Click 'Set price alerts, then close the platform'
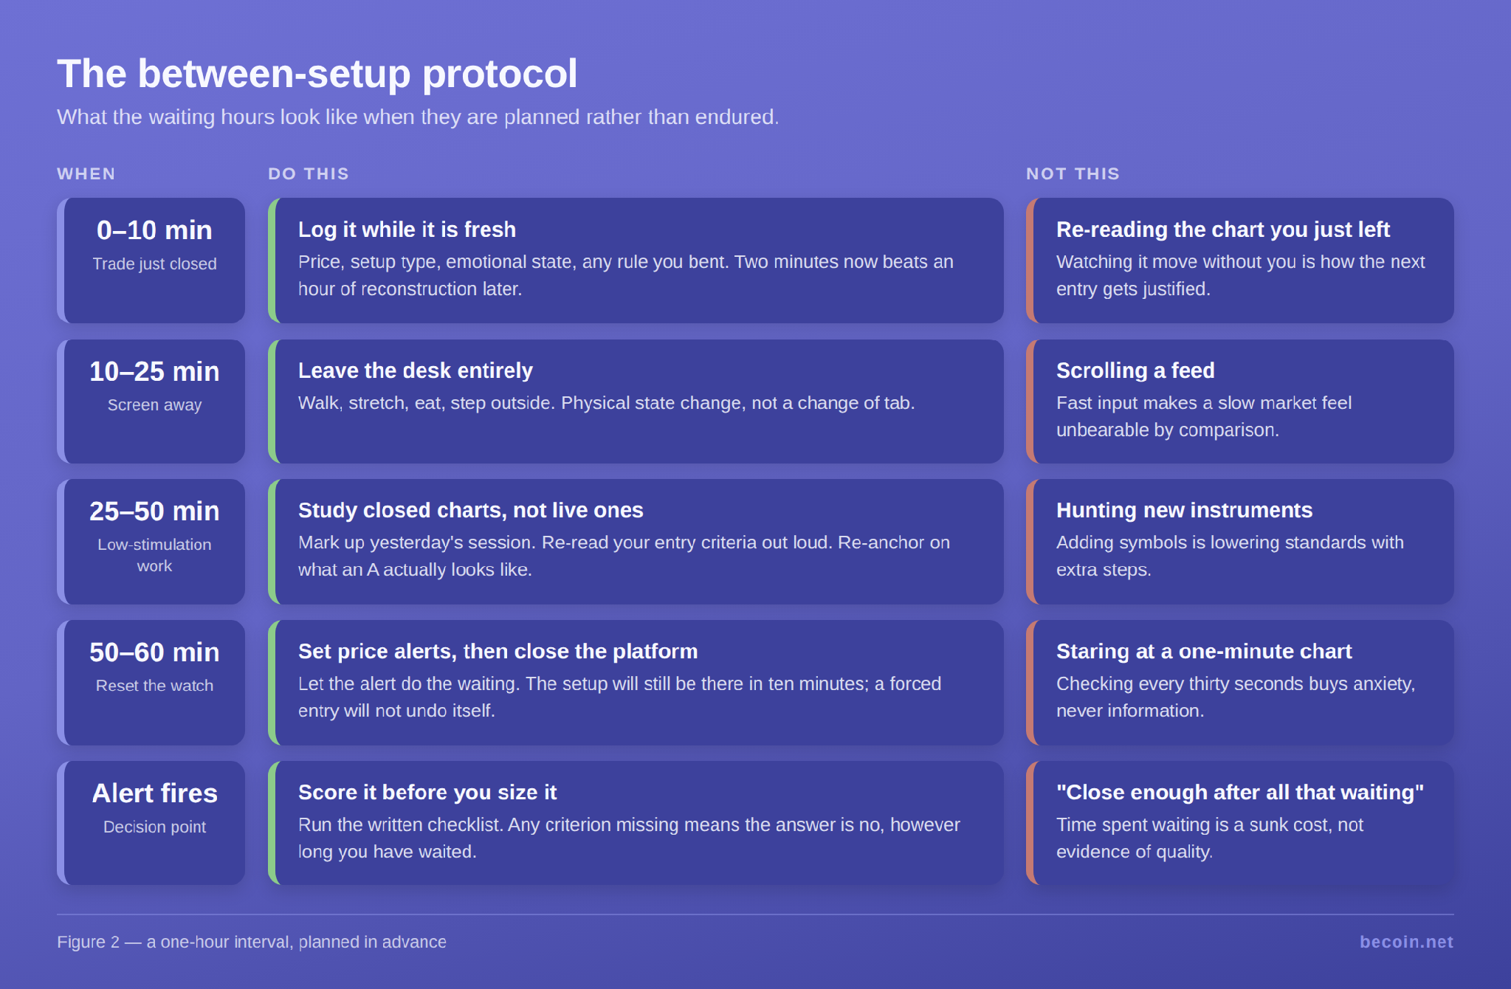The height and width of the screenshot is (989, 1511). point(498,651)
